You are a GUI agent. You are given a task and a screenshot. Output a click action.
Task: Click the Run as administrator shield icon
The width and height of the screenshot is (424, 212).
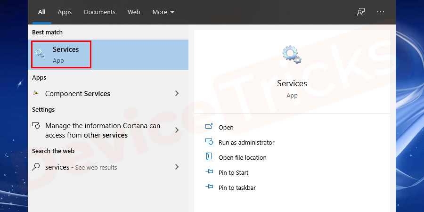[209, 142]
